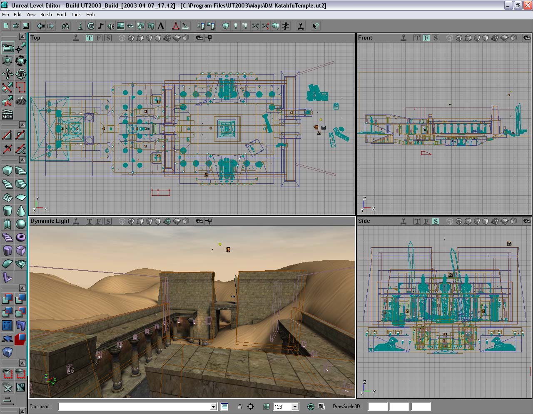Open the grid size 128 dropdown
Viewport: 533px width, 414px height.
295,407
